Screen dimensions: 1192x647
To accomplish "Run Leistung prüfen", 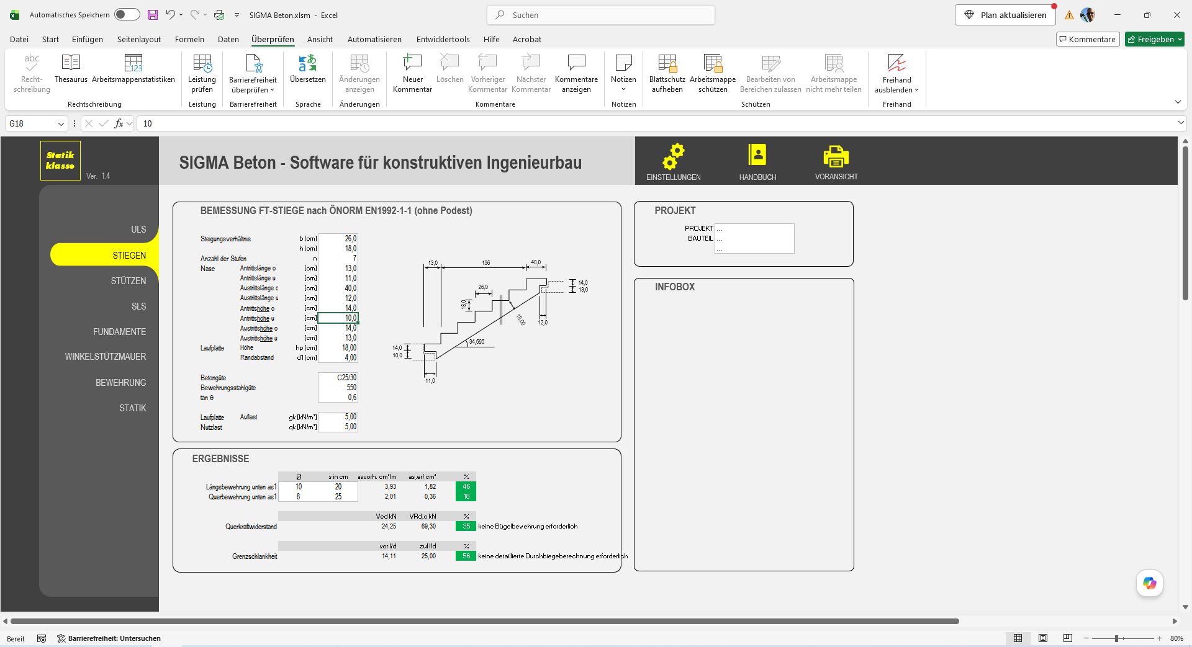I will [202, 74].
